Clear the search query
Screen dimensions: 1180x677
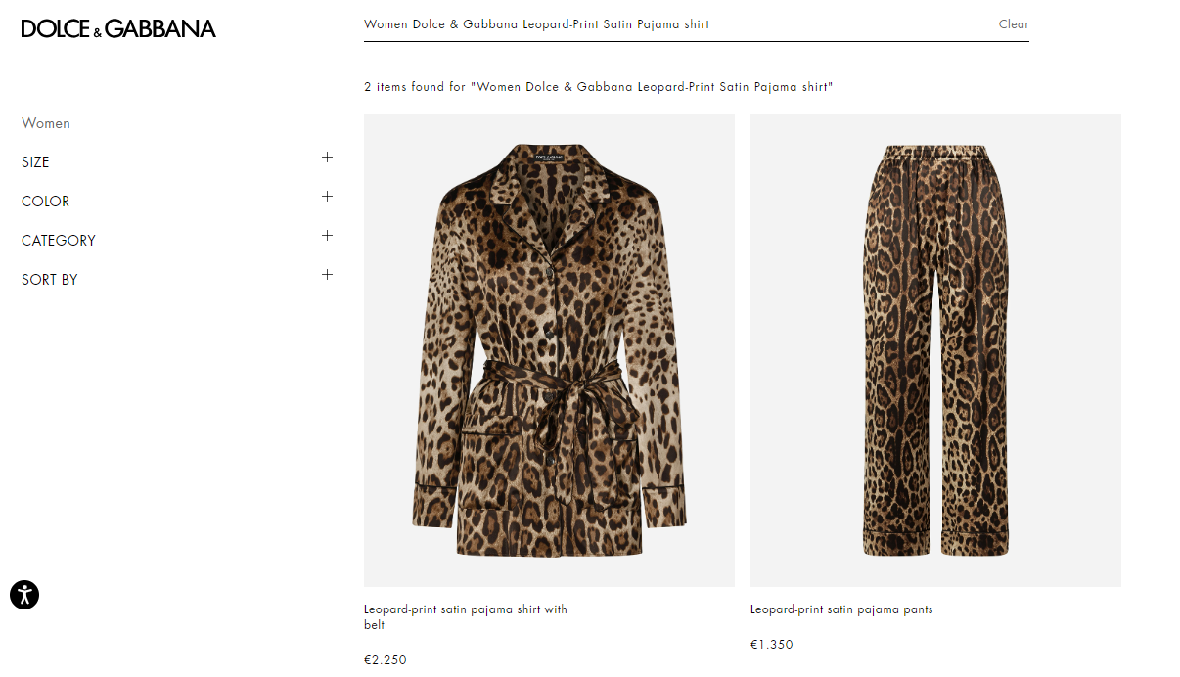point(1014,24)
